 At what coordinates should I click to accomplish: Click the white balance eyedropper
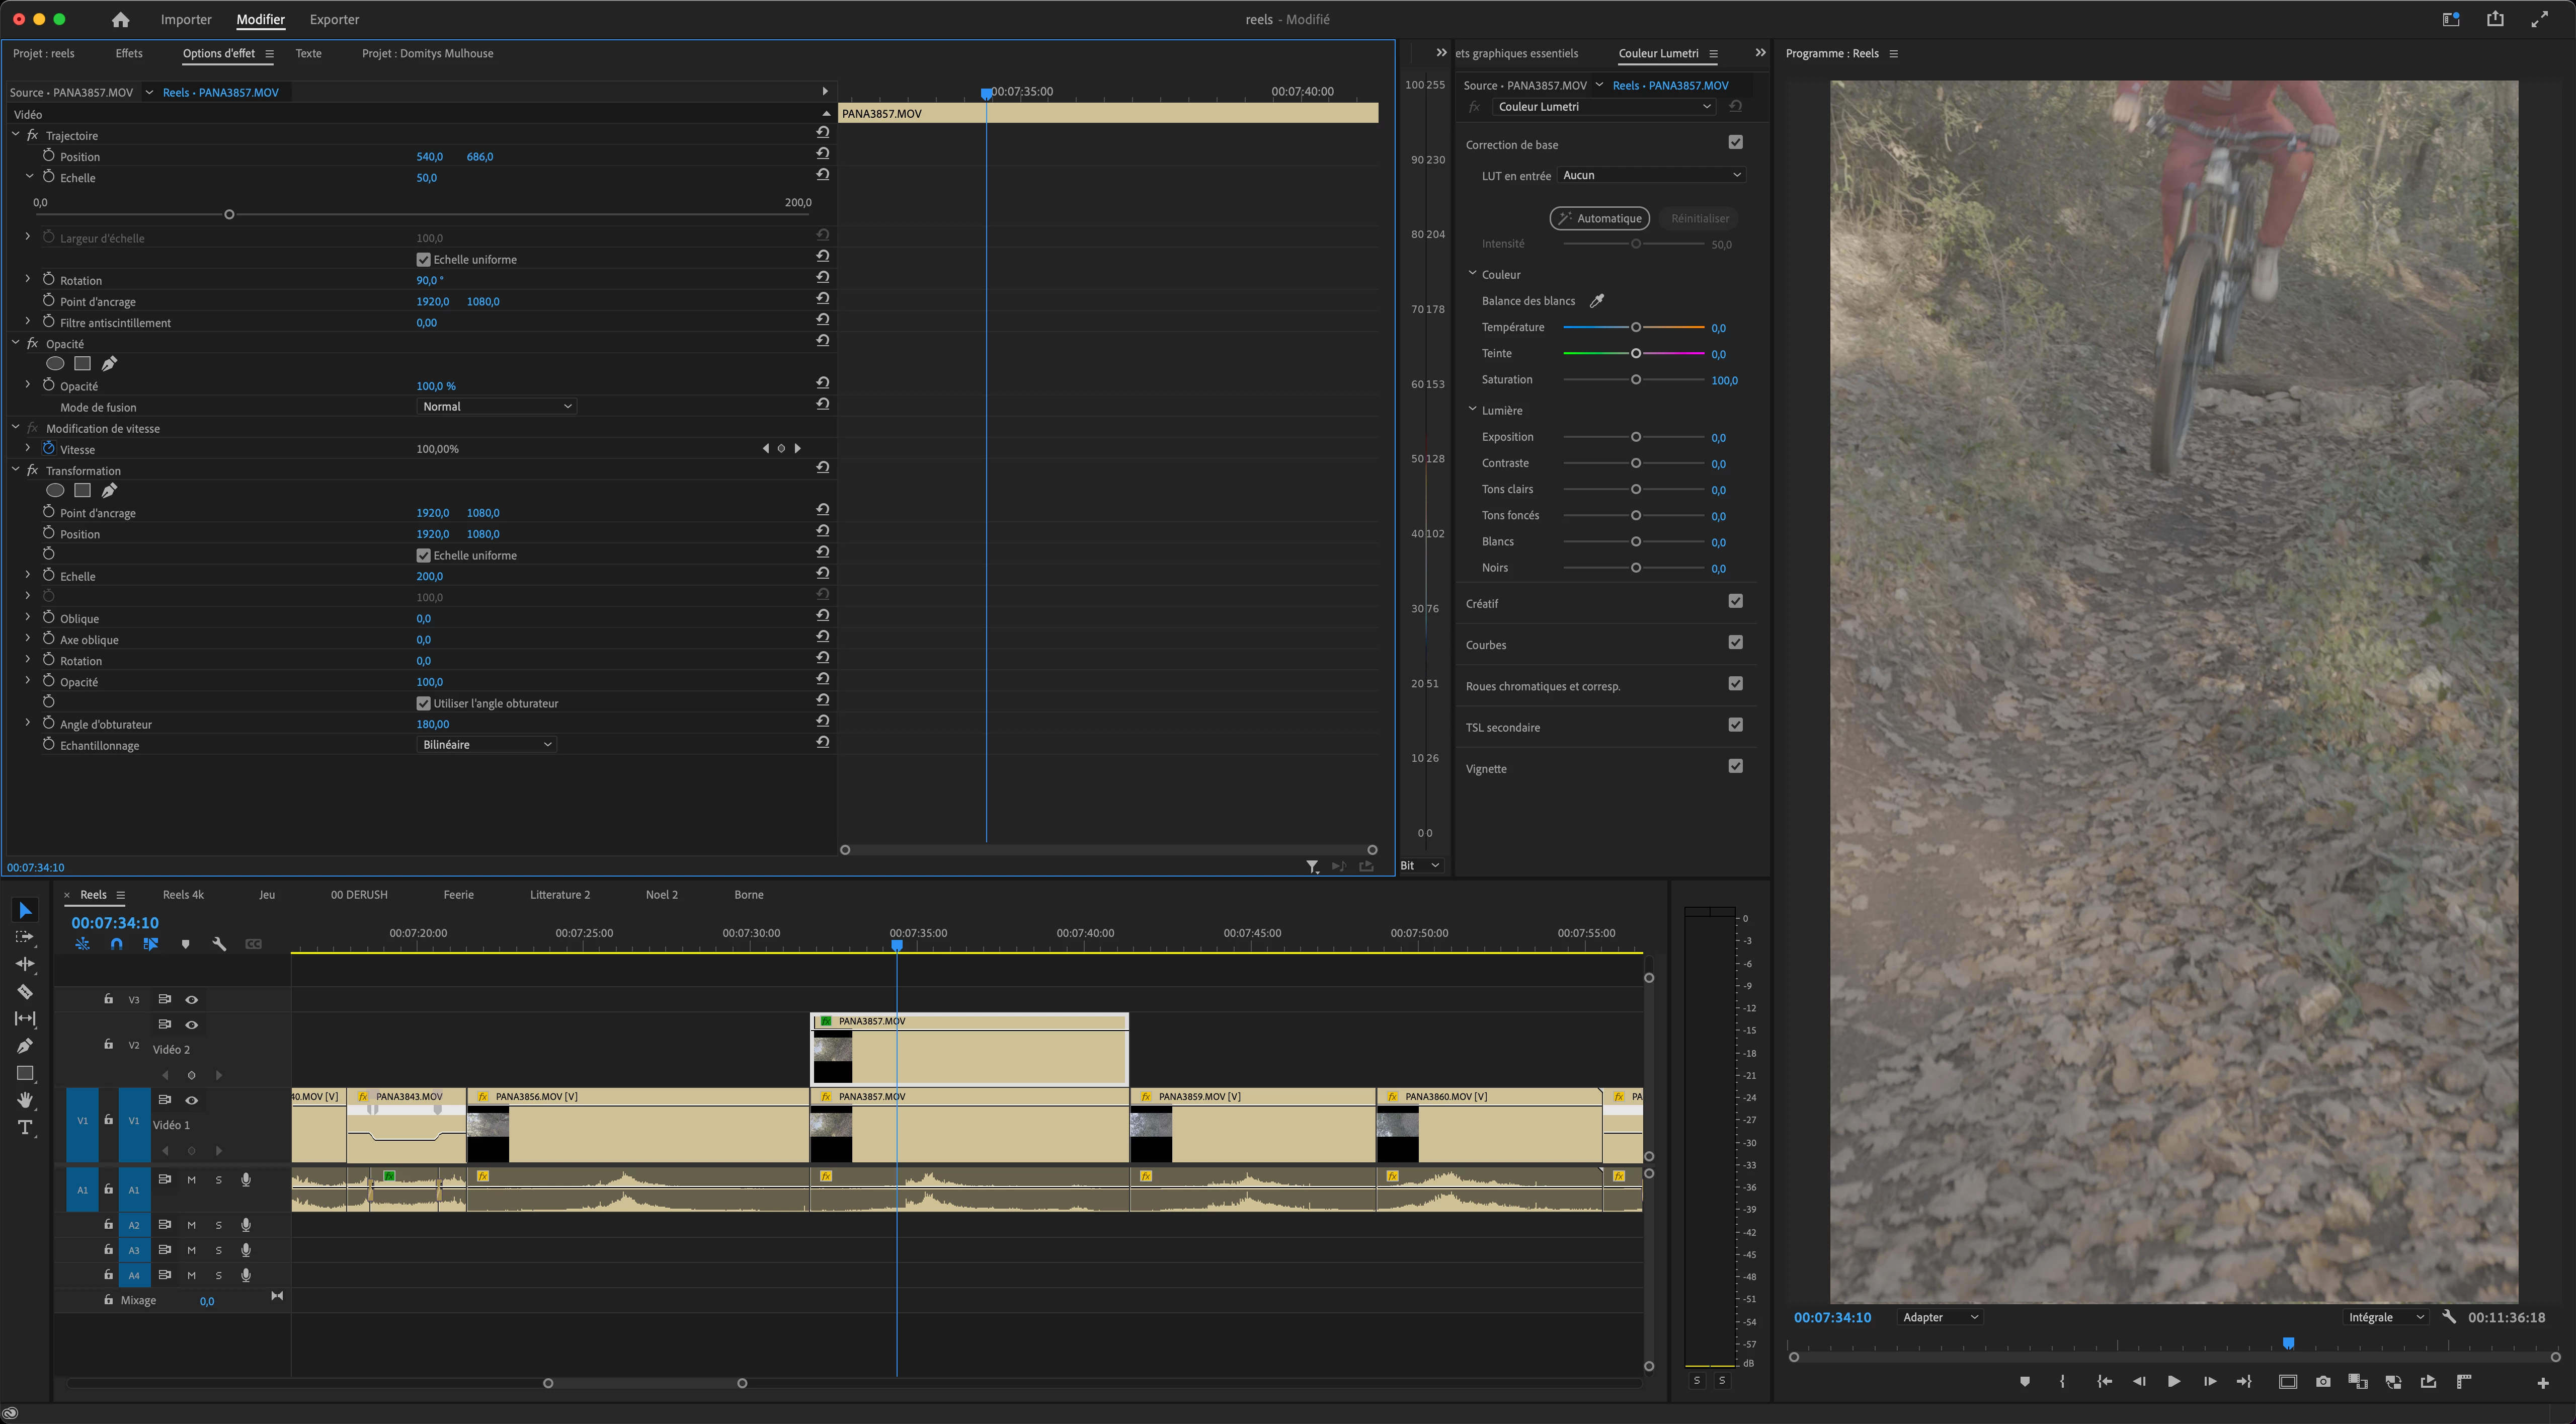(x=1597, y=301)
